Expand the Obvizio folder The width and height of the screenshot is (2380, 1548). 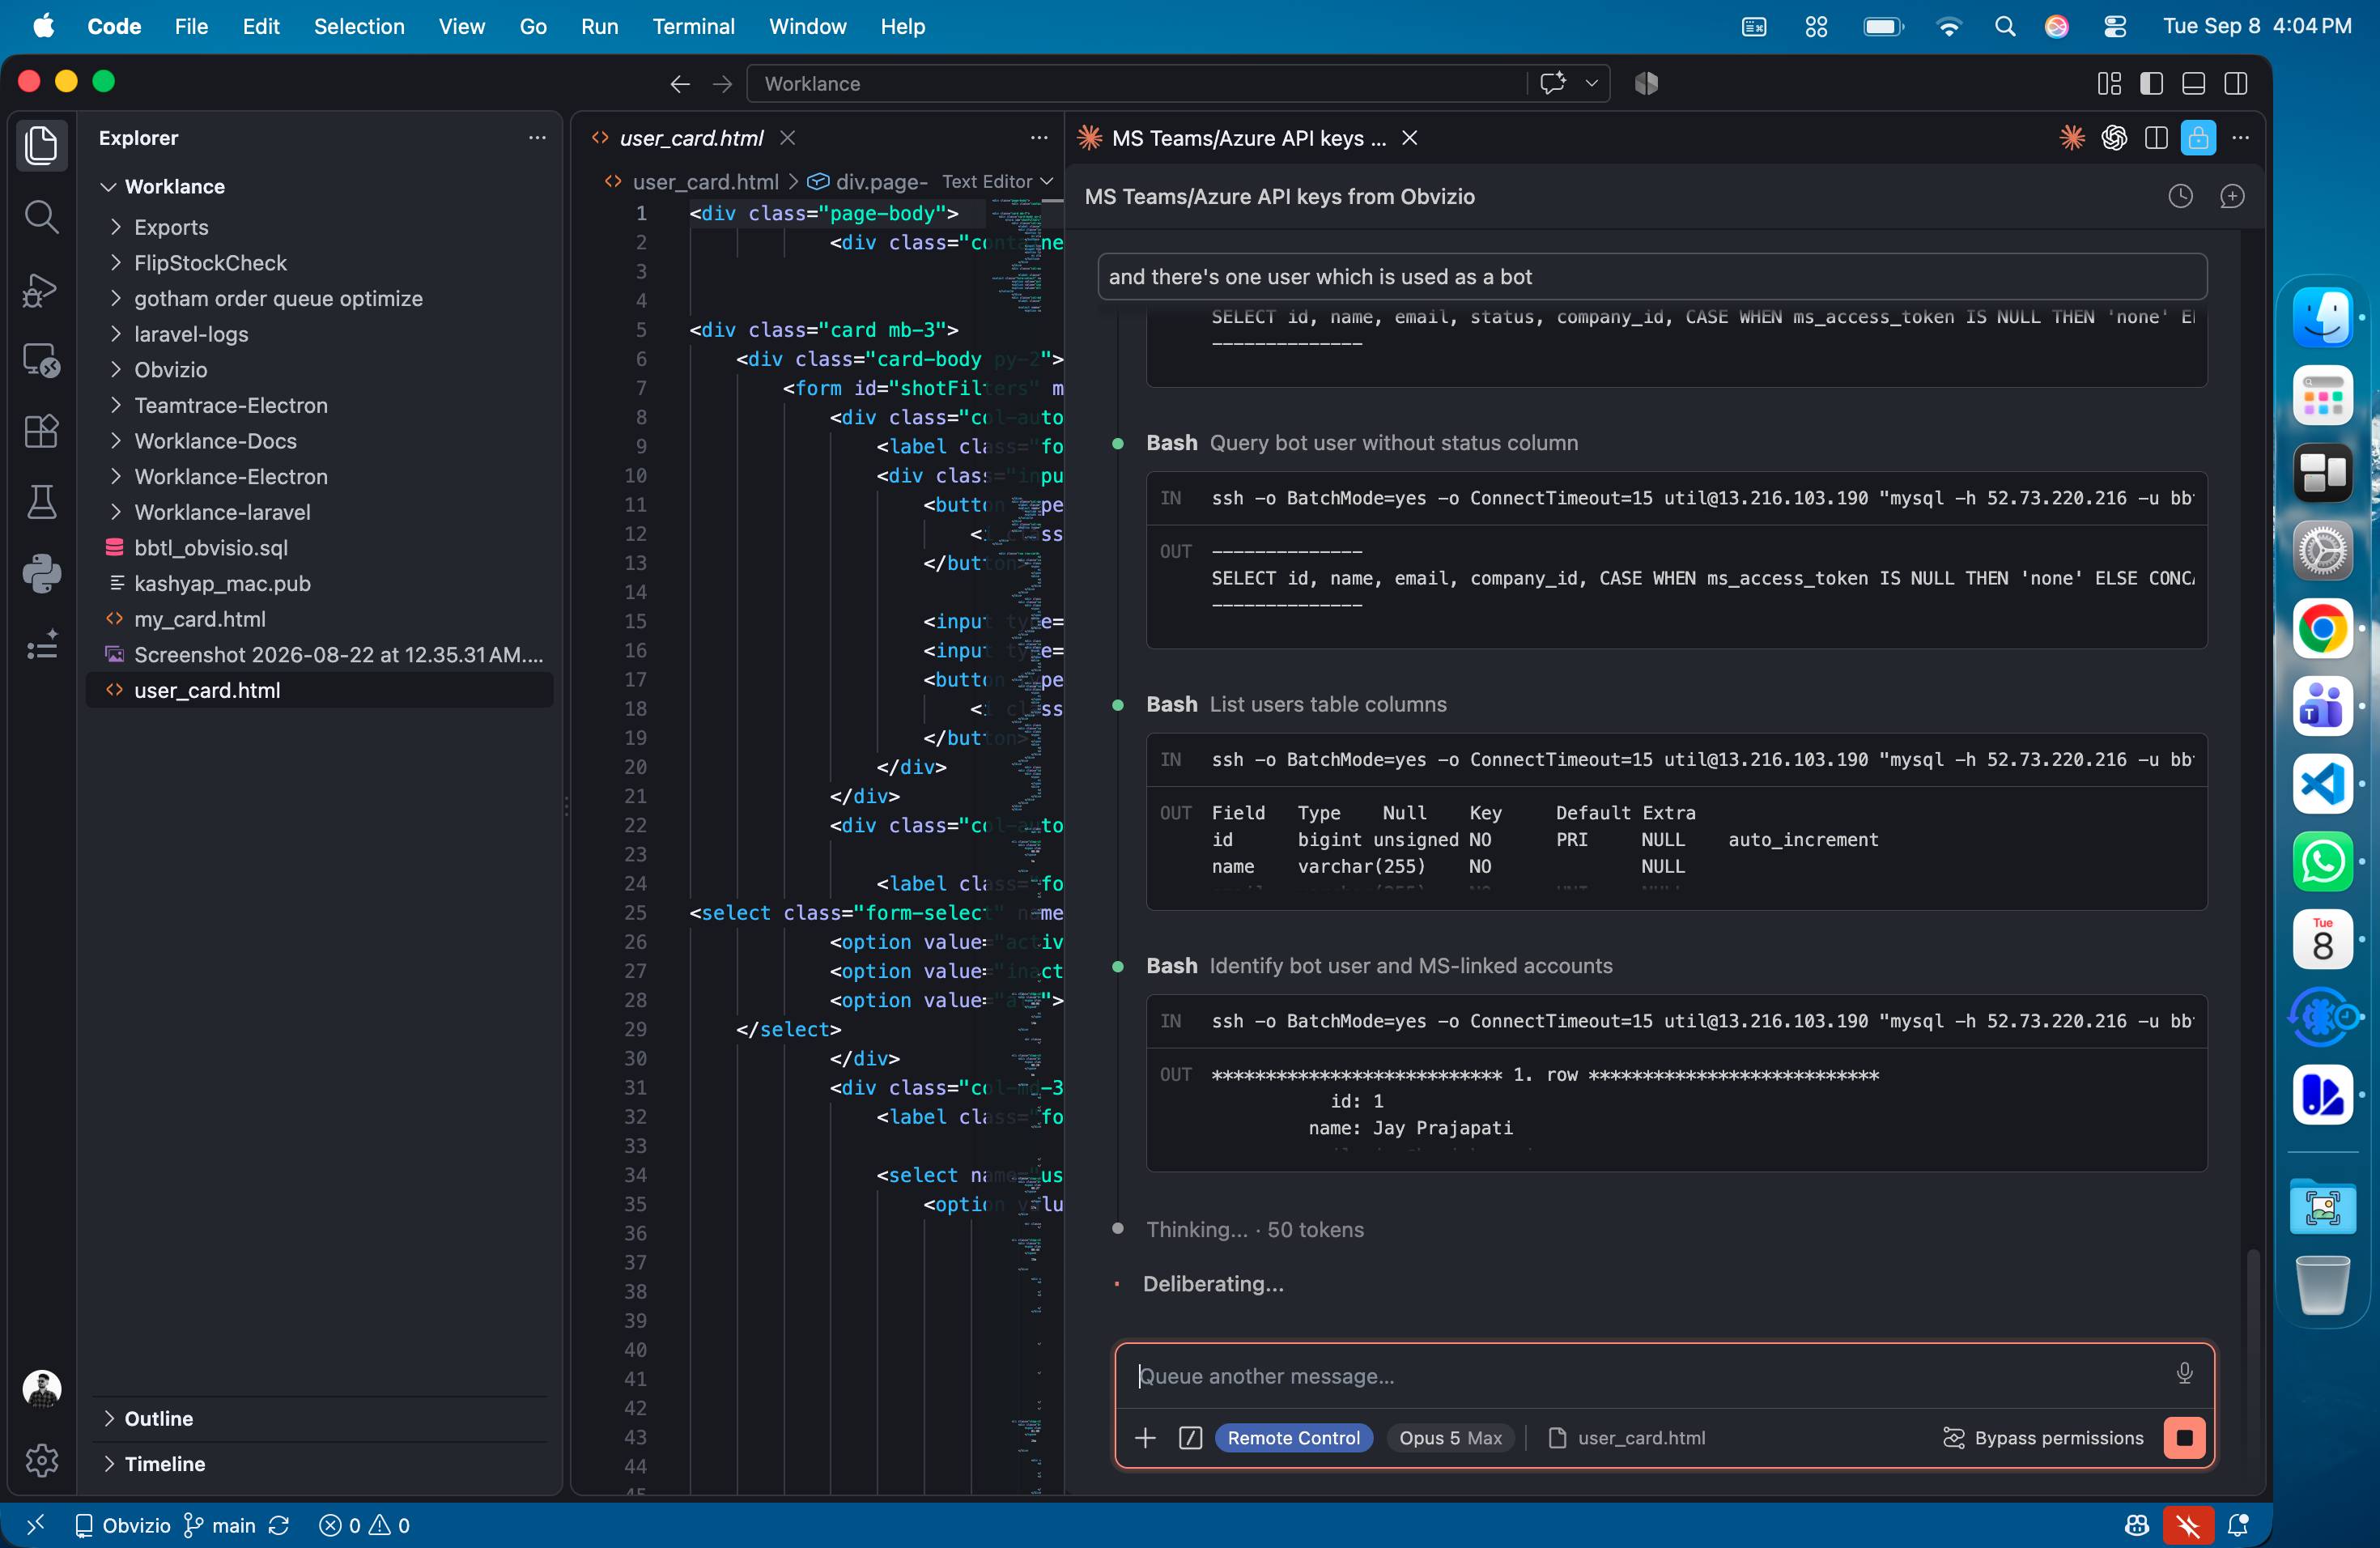click(170, 369)
